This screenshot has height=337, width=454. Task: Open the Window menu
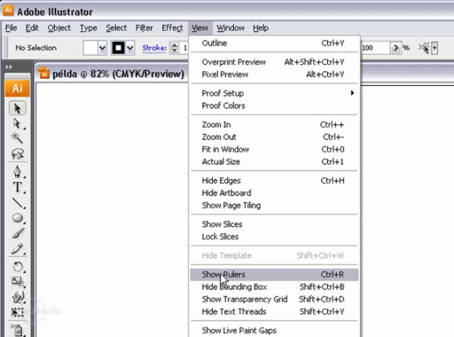point(230,28)
